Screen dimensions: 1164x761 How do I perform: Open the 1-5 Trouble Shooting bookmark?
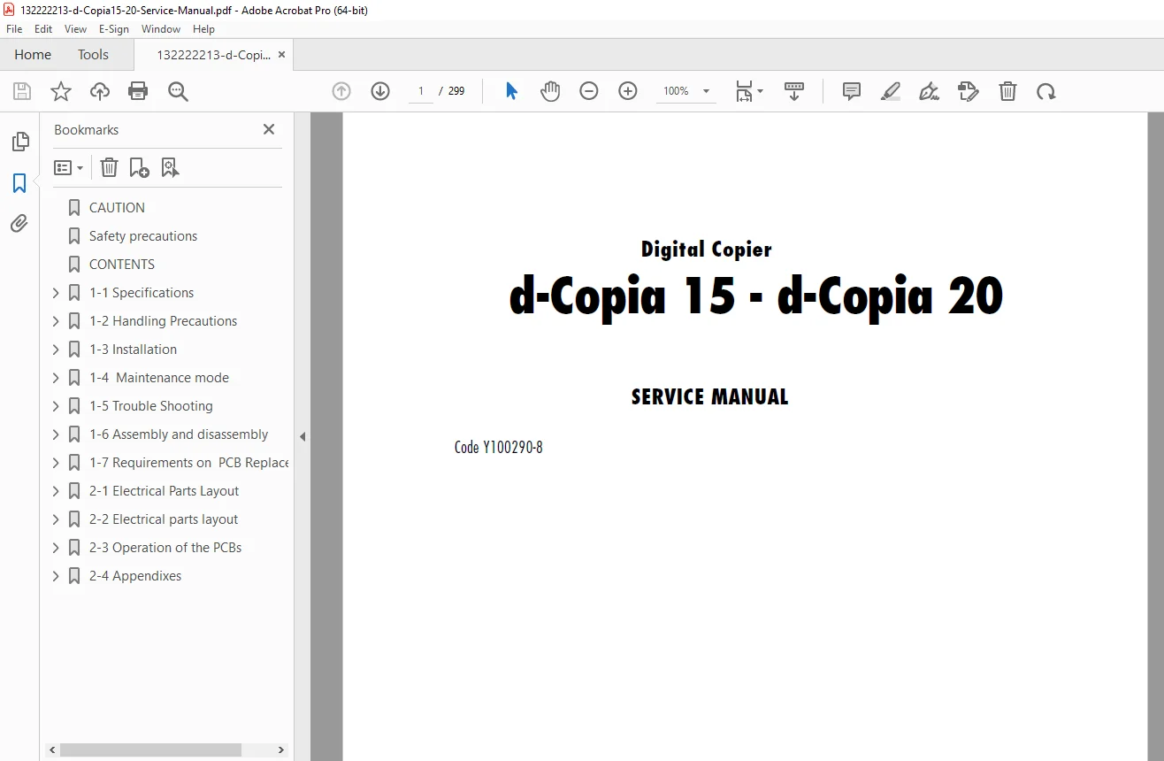pyautogui.click(x=151, y=406)
